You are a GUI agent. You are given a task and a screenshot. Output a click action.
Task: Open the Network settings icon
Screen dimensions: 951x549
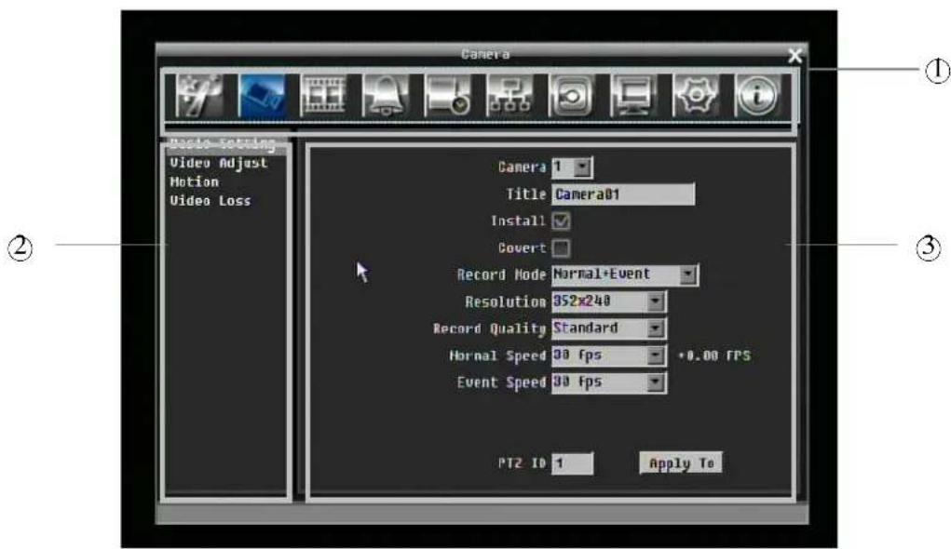(509, 96)
